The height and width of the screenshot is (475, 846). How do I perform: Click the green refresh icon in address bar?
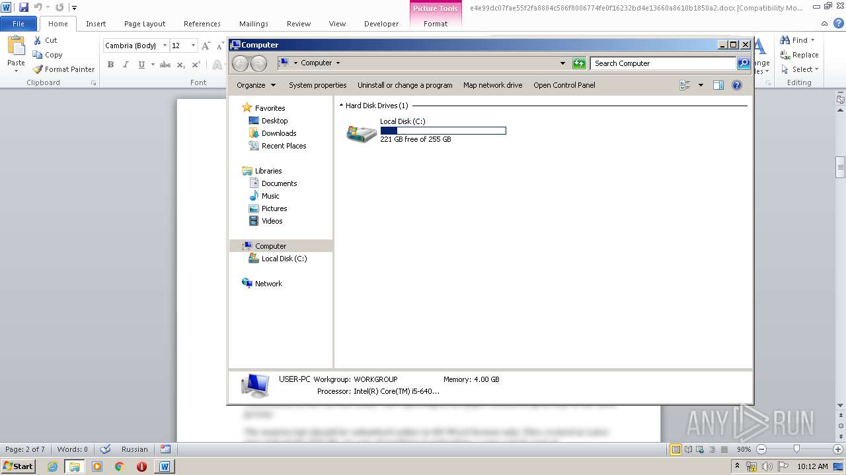579,63
